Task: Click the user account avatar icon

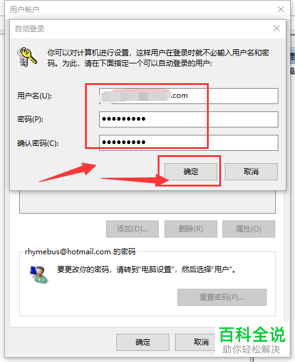Action: coord(39,275)
